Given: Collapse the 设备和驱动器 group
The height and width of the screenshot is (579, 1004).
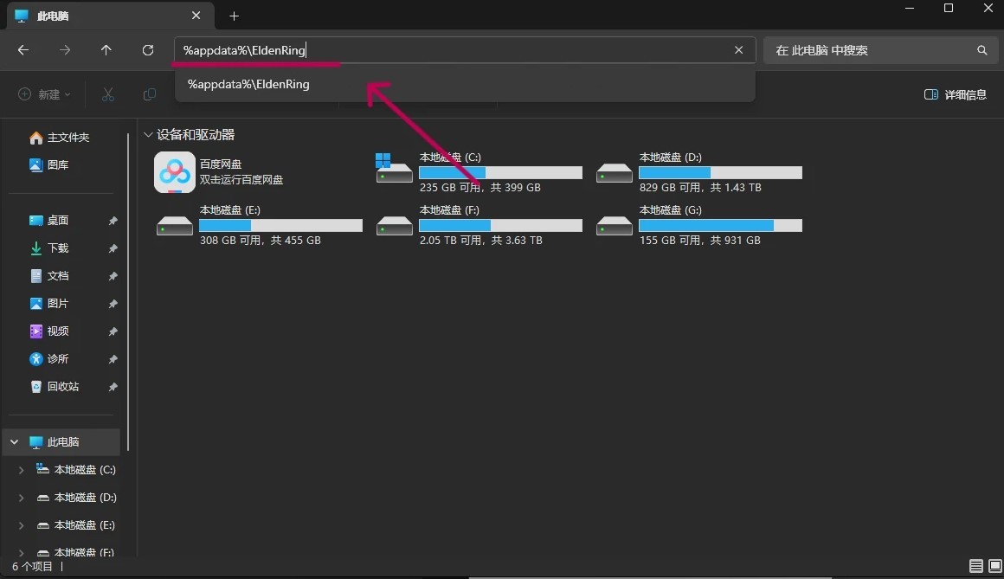Looking at the screenshot, I should point(149,135).
